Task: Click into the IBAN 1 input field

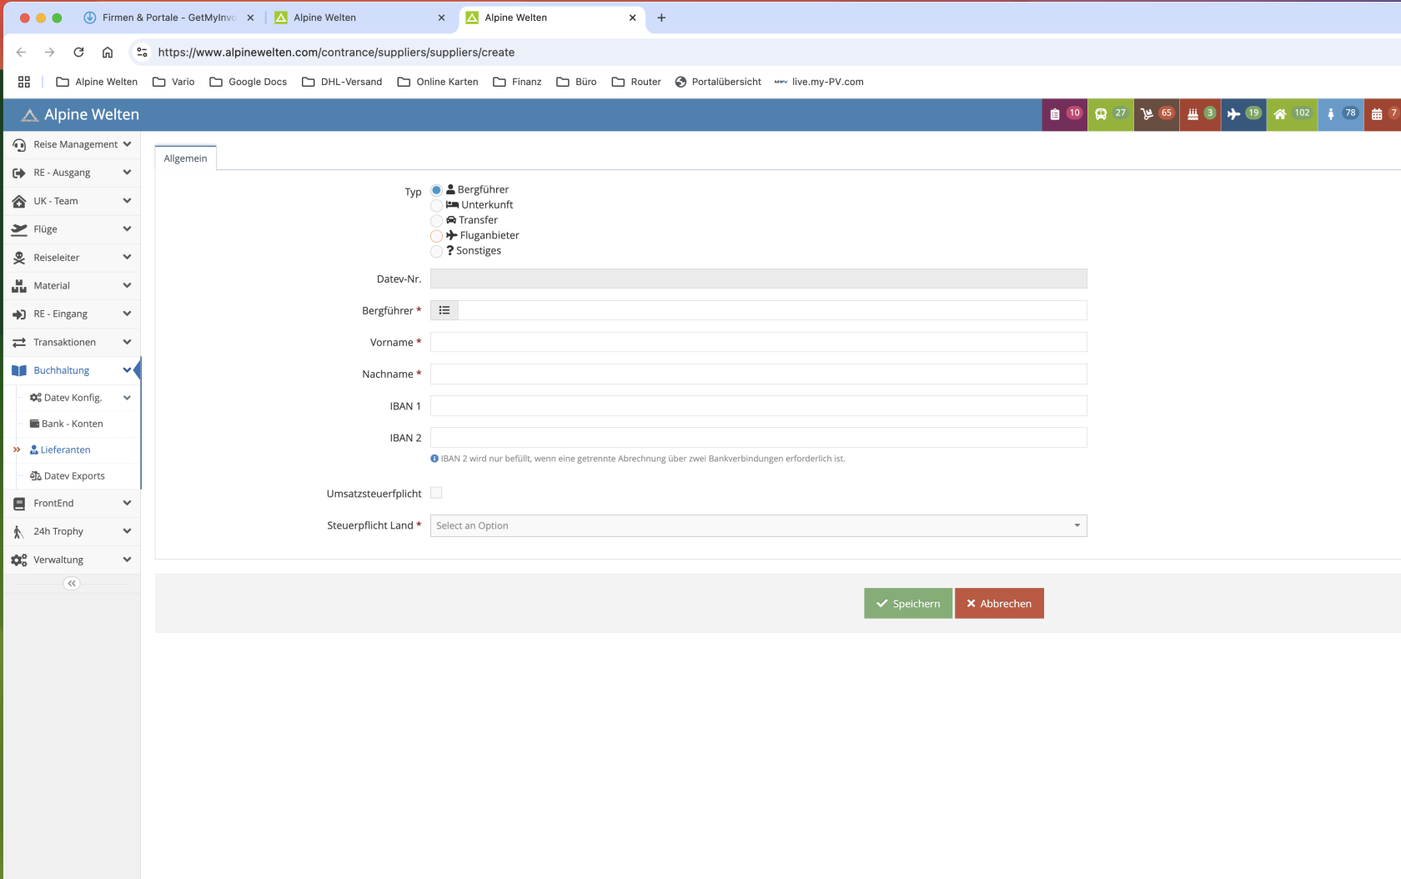Action: point(758,406)
